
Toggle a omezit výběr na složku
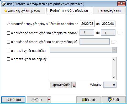coord(8,51)
